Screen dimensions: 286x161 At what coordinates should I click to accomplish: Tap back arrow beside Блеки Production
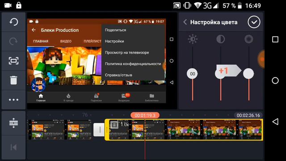pyautogui.click(x=34, y=30)
